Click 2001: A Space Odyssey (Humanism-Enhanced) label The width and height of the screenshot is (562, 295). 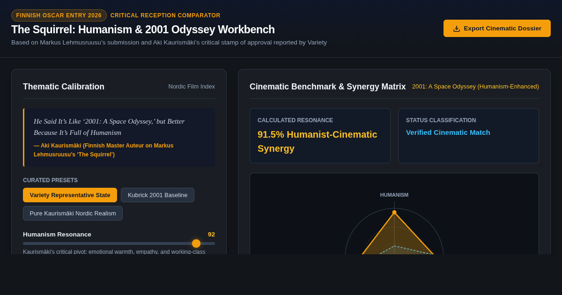point(475,87)
